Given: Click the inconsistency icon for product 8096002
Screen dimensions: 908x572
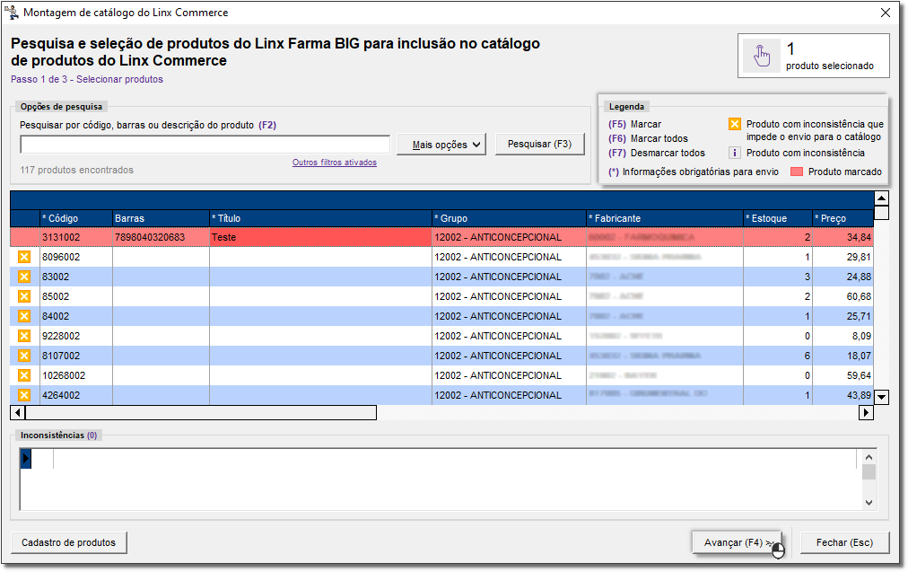Looking at the screenshot, I should click(24, 257).
